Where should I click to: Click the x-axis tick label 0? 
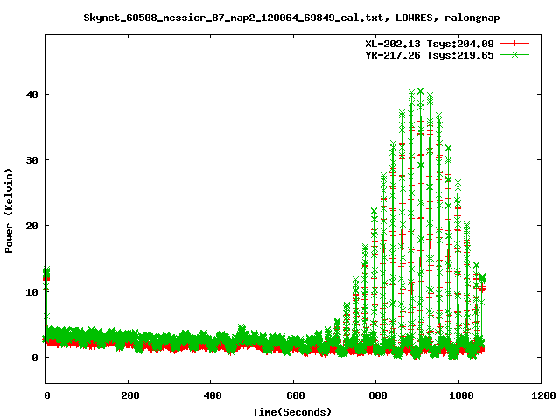tap(47, 395)
